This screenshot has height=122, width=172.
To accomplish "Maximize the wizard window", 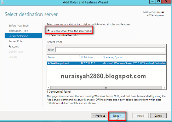I will (159, 2).
